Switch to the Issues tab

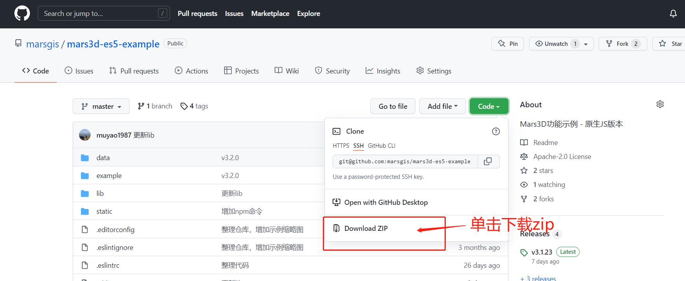[x=79, y=71]
